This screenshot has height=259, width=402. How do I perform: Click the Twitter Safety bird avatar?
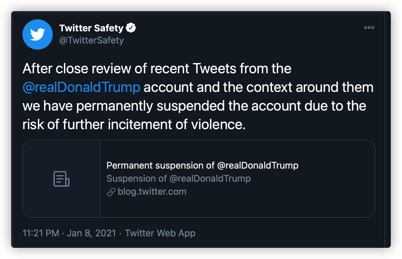pyautogui.click(x=38, y=34)
